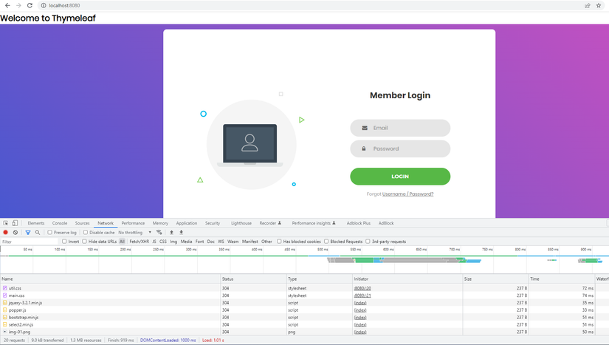Open the No throttling dropdown

coord(135,232)
